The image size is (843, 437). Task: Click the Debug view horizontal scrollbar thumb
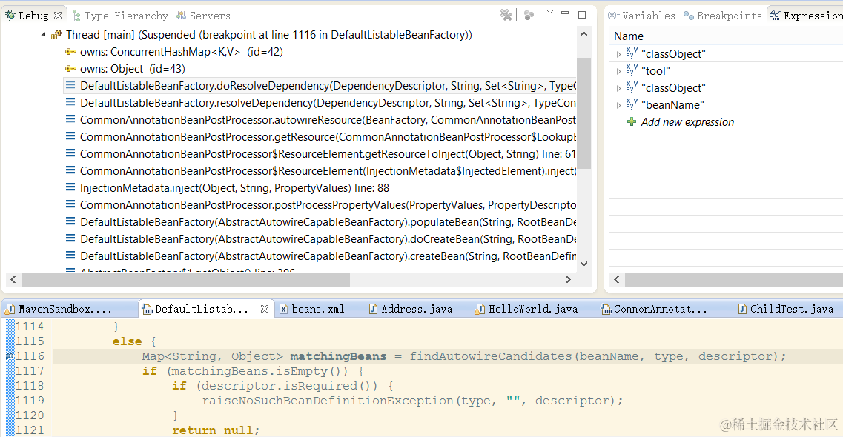[185, 280]
